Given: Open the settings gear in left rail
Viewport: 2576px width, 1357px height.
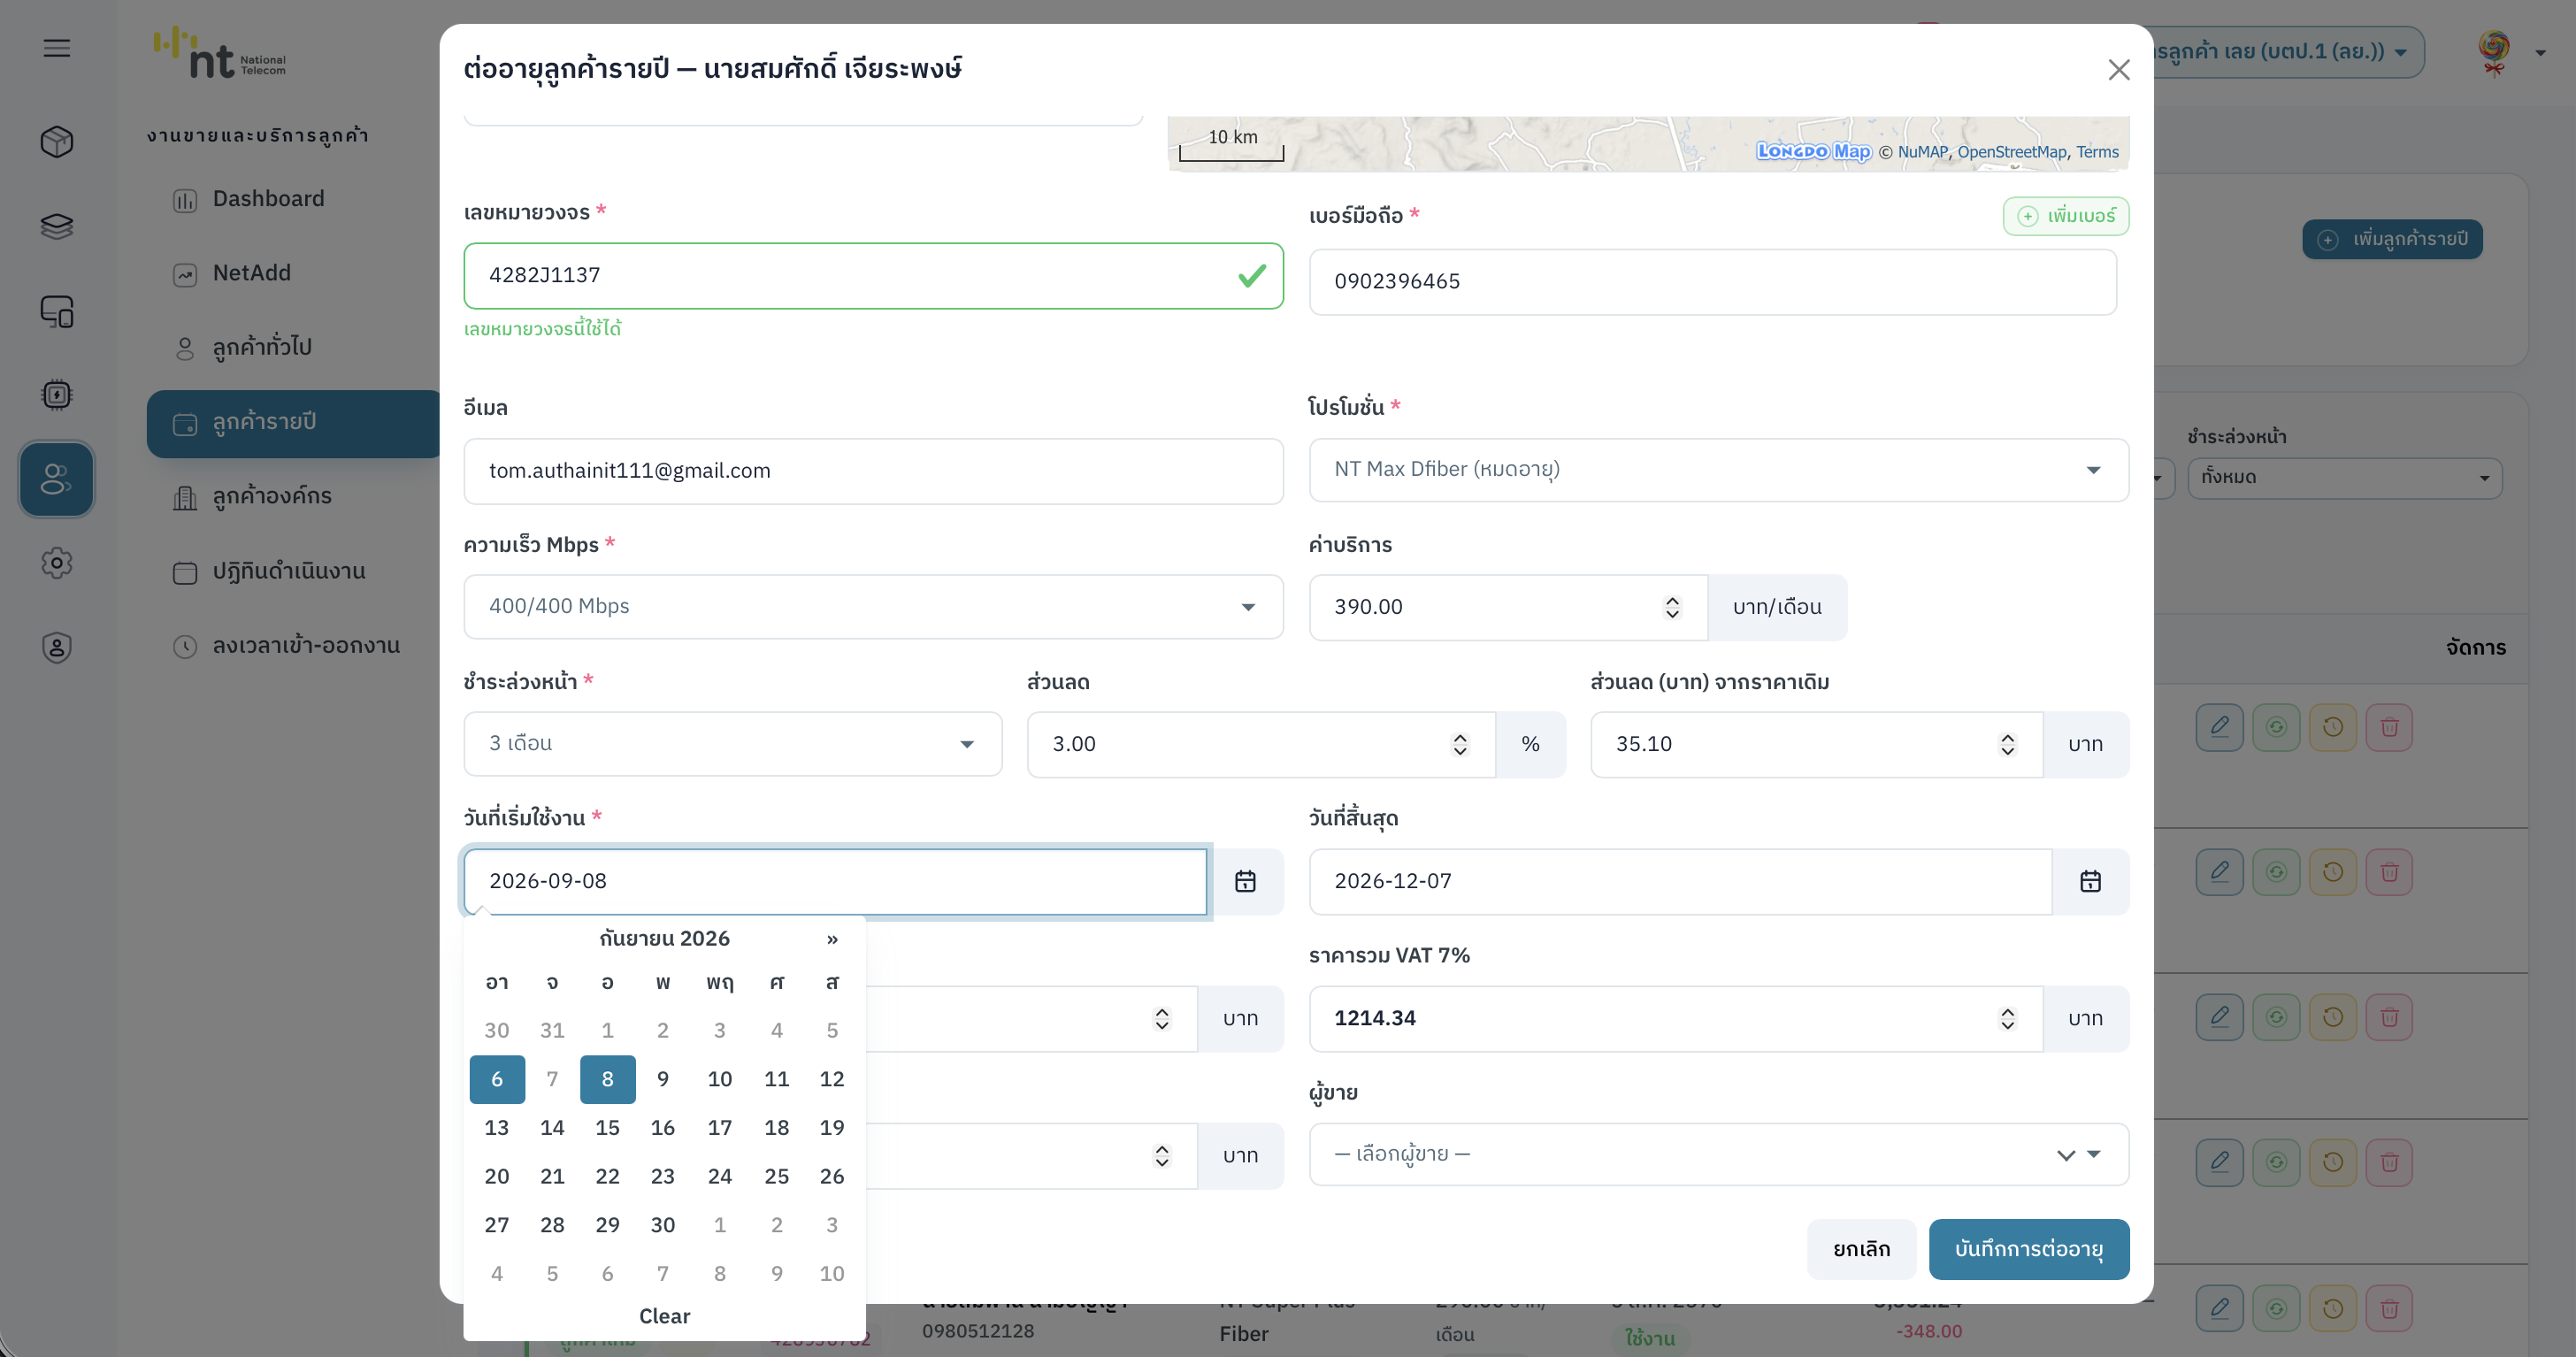Looking at the screenshot, I should pyautogui.click(x=57, y=563).
